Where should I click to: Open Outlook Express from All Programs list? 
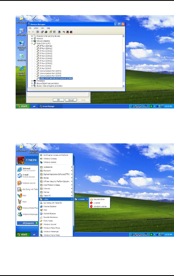click(56, 213)
